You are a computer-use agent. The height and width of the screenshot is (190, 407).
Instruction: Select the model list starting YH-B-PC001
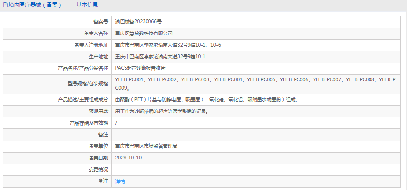(x=256, y=84)
